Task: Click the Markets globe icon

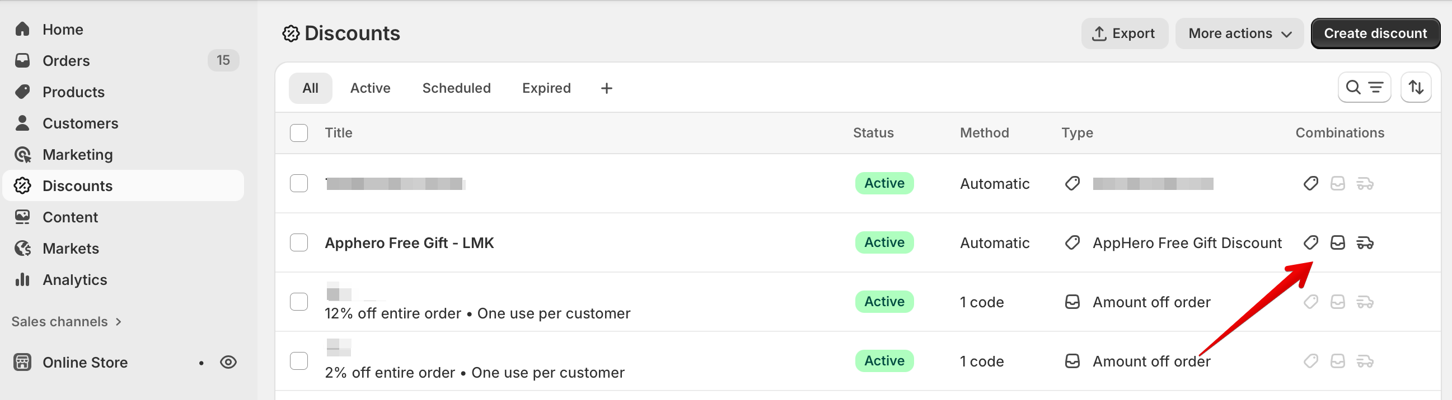Action: 22,248
